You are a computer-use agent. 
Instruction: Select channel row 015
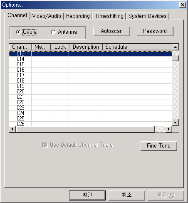pyautogui.click(x=91, y=65)
